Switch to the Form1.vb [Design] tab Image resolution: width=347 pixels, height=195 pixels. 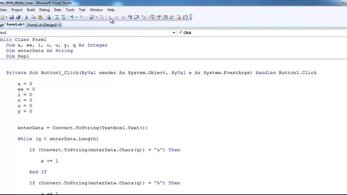[x=43, y=25]
